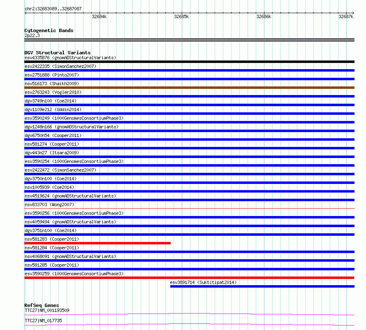Open variant nsv4068091 (gnomADStructuralVariants) label
This screenshot has width=366, height=330.
pyautogui.click(x=70, y=256)
